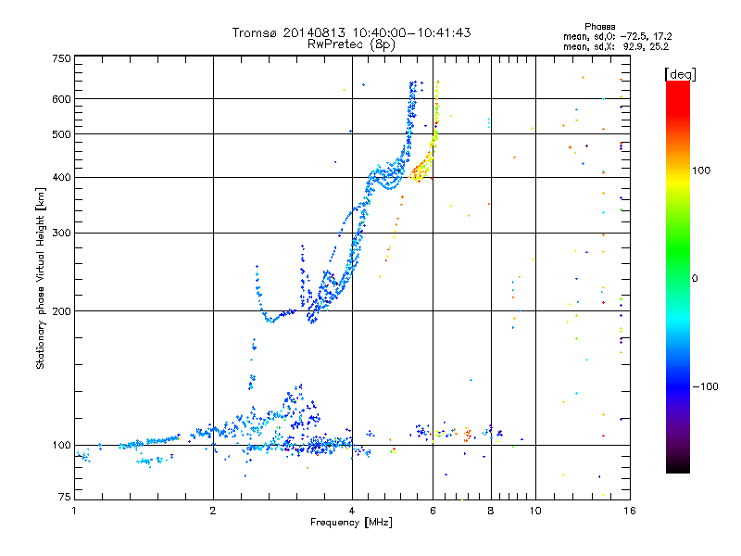The width and height of the screenshot is (741, 556).
Task: Click the x-axis tick label '10'
Action: 535,511
